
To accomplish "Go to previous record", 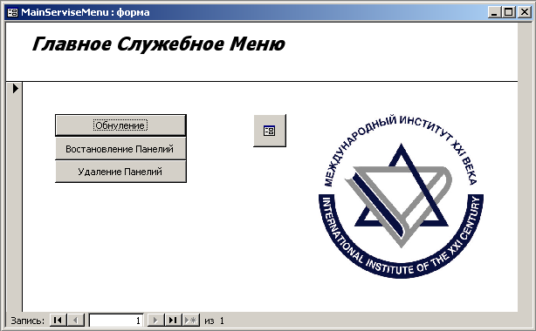I will pyautogui.click(x=76, y=321).
